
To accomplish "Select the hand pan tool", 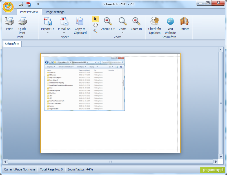I will click(95, 25).
